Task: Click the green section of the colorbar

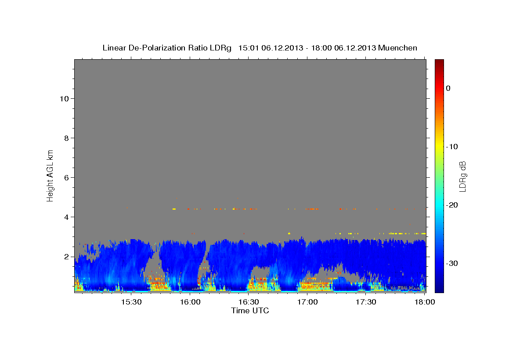Action: click(439, 175)
